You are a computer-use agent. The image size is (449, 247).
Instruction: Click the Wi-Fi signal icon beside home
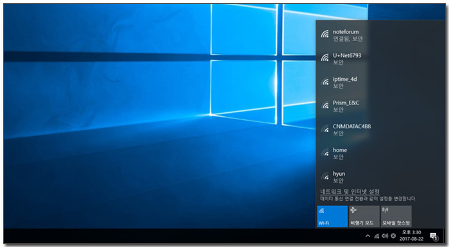(325, 153)
